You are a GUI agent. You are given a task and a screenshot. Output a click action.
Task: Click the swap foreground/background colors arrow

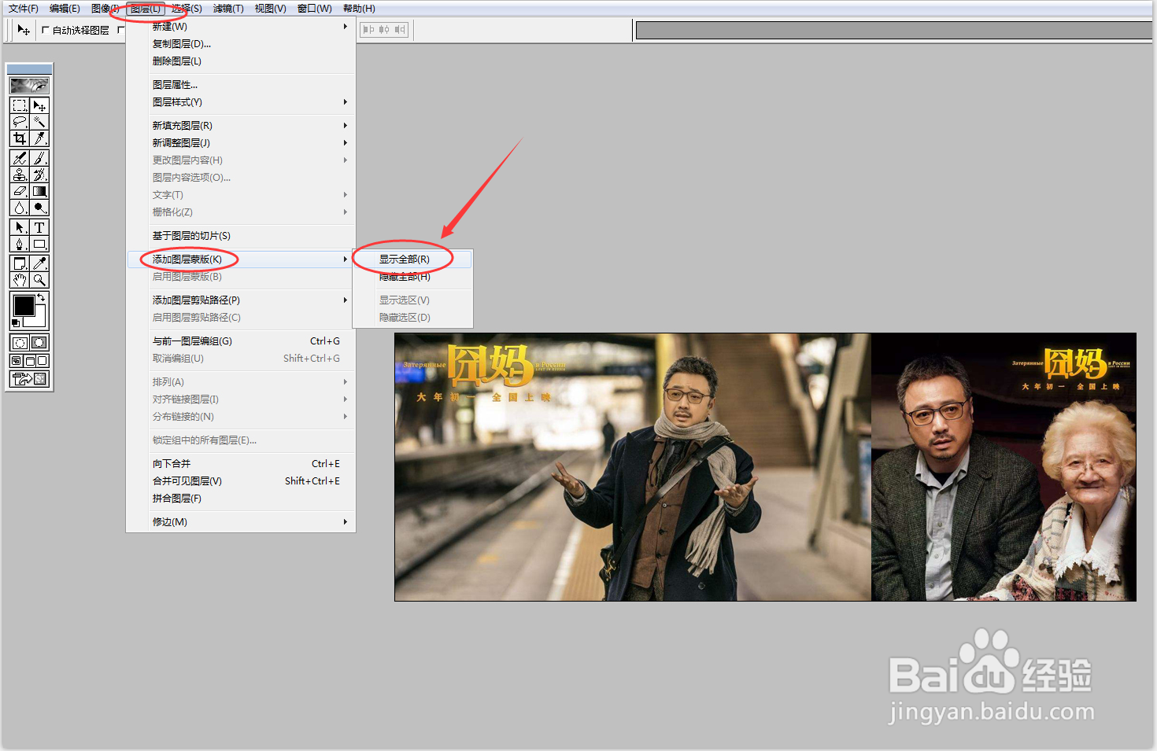pos(42,297)
